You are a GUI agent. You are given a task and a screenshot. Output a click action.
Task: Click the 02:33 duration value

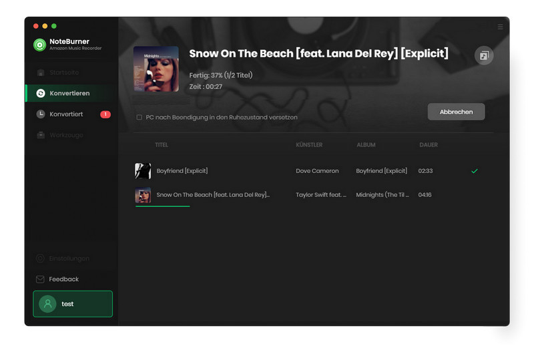(425, 171)
